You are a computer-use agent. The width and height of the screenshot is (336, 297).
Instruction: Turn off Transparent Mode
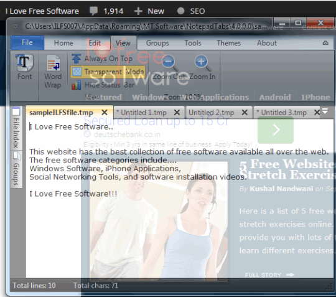pyautogui.click(x=108, y=72)
